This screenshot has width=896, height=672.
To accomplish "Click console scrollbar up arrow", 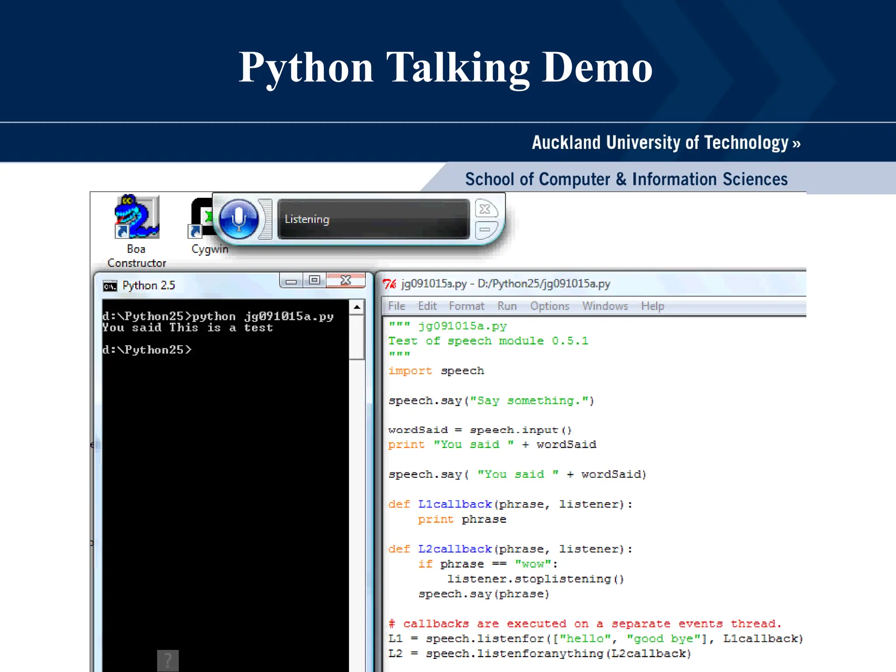I will [x=357, y=307].
